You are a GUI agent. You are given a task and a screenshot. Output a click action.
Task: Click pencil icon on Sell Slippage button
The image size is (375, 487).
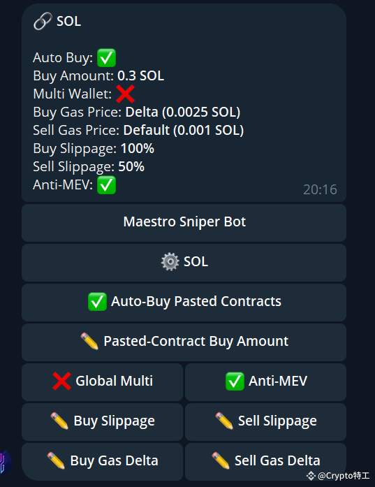224,421
